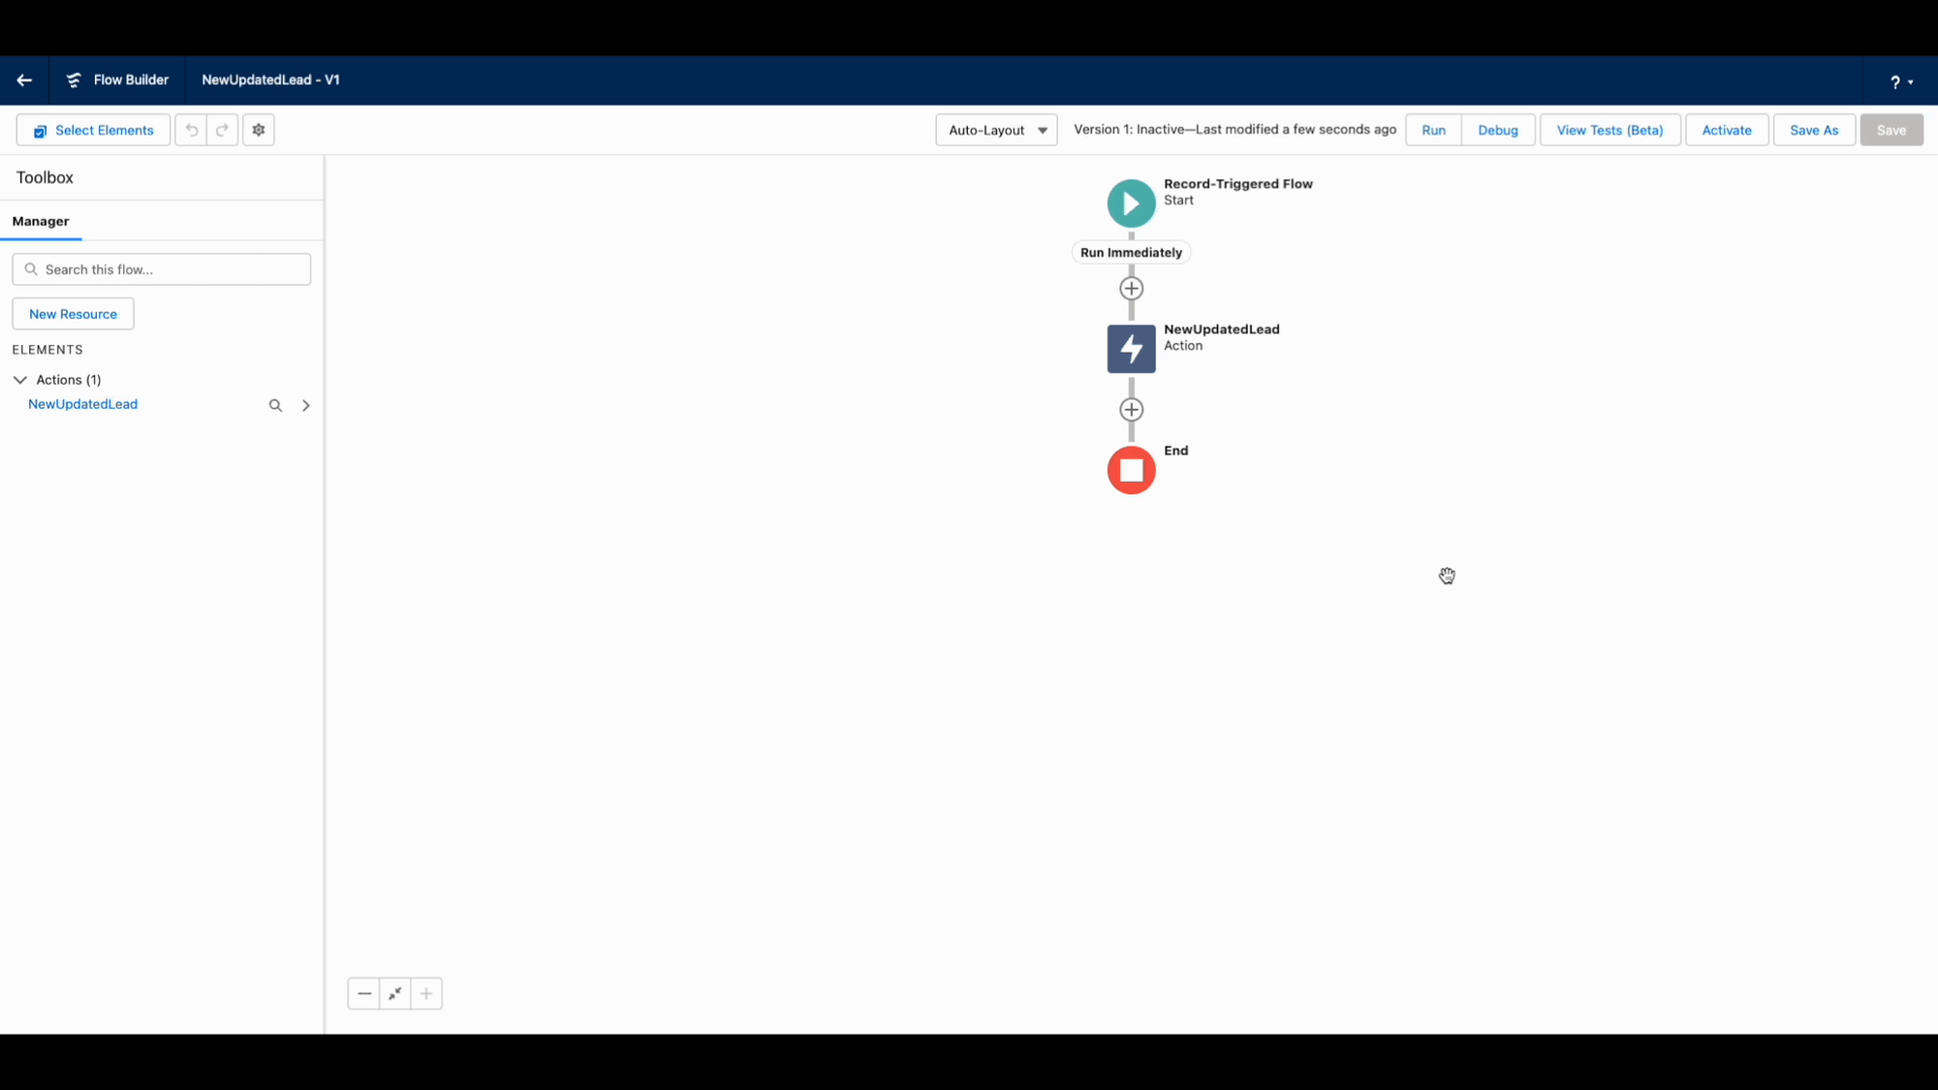Expand NewUpdatedLead details with the chevron
This screenshot has width=1938, height=1090.
tap(305, 405)
